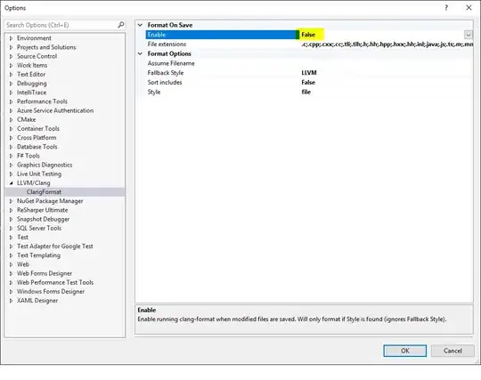Collapse the Format Options section
Viewport: 481px width, 380px height.
pyautogui.click(x=140, y=53)
